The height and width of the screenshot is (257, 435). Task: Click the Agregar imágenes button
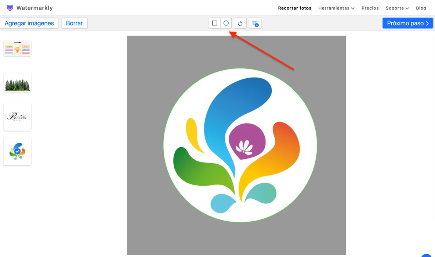click(29, 23)
